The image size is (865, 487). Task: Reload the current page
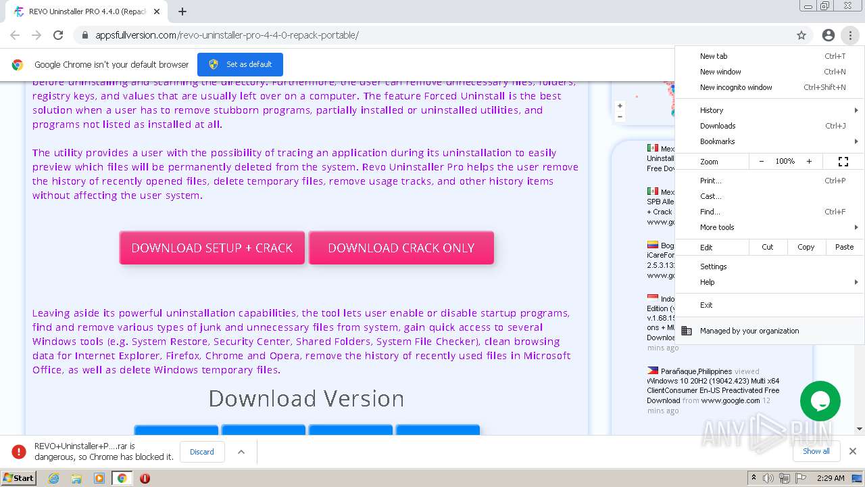tap(58, 35)
